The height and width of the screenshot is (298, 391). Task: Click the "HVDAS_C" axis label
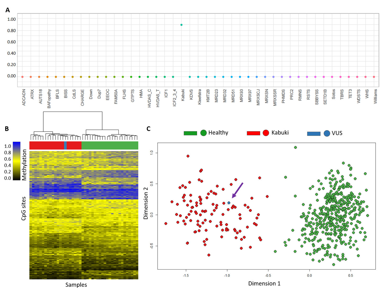[149, 98]
